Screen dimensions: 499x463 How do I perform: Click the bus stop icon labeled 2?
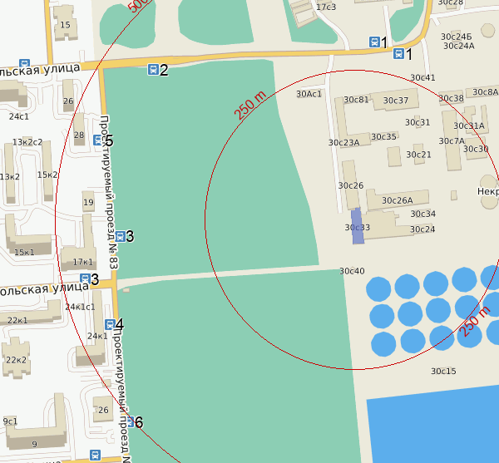coord(153,69)
